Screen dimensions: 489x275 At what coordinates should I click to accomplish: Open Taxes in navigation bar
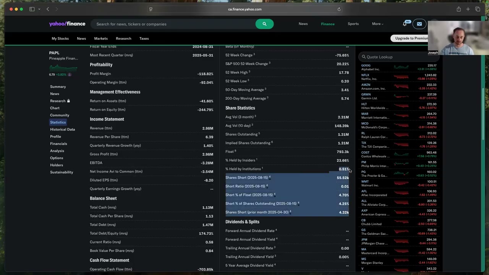click(144, 39)
